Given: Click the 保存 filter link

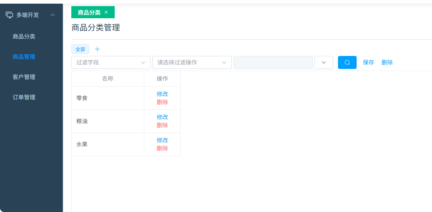Looking at the screenshot, I should pos(368,62).
